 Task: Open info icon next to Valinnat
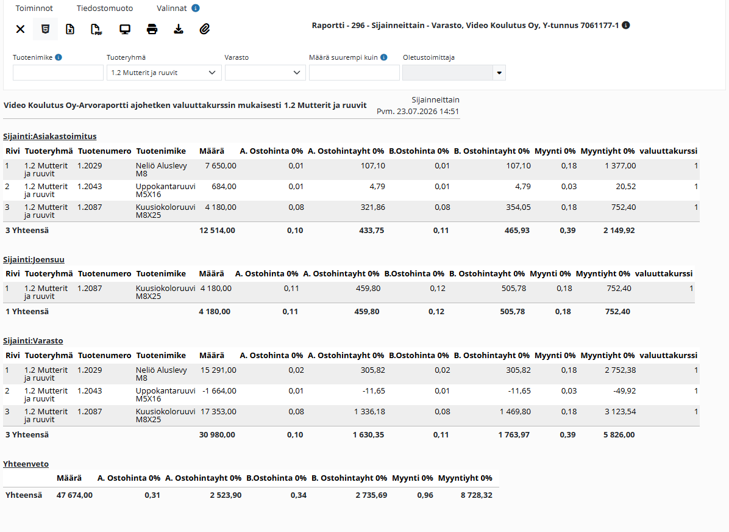pyautogui.click(x=196, y=8)
